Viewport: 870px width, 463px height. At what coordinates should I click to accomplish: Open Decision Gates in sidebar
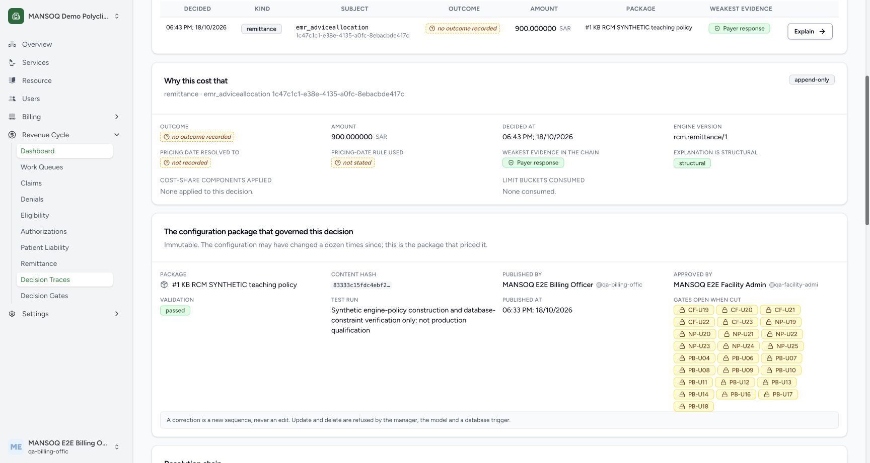click(x=64, y=296)
